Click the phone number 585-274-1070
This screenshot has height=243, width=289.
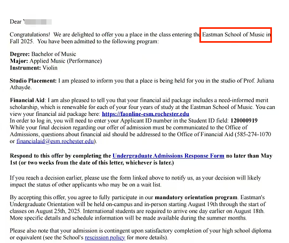click(x=254, y=134)
